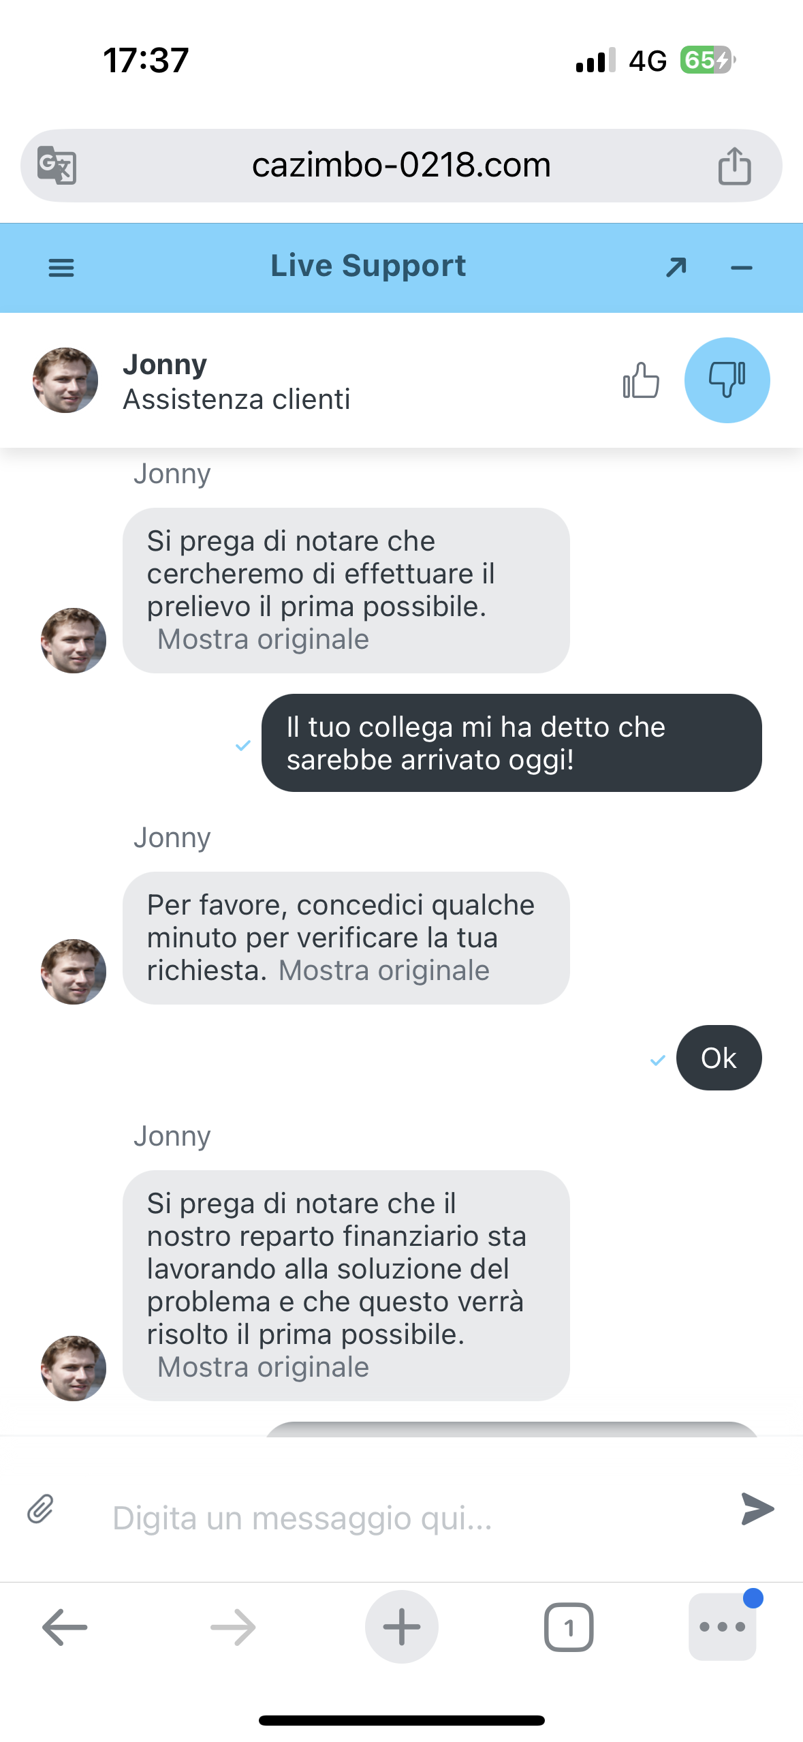Open the tab switcher showing 1 tab
This screenshot has width=803, height=1742.
point(569,1627)
